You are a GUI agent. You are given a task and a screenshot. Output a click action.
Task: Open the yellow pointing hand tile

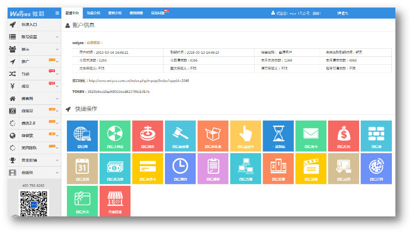[x=245, y=136]
